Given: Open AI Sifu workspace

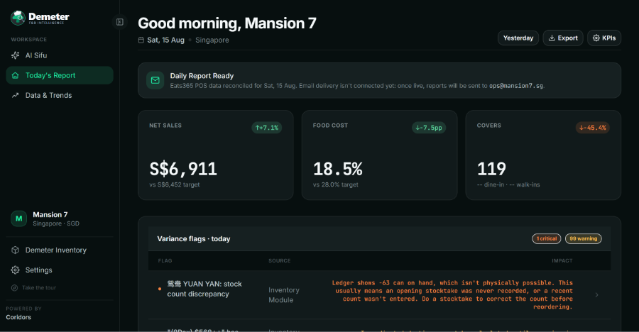Looking at the screenshot, I should pyautogui.click(x=60, y=55).
